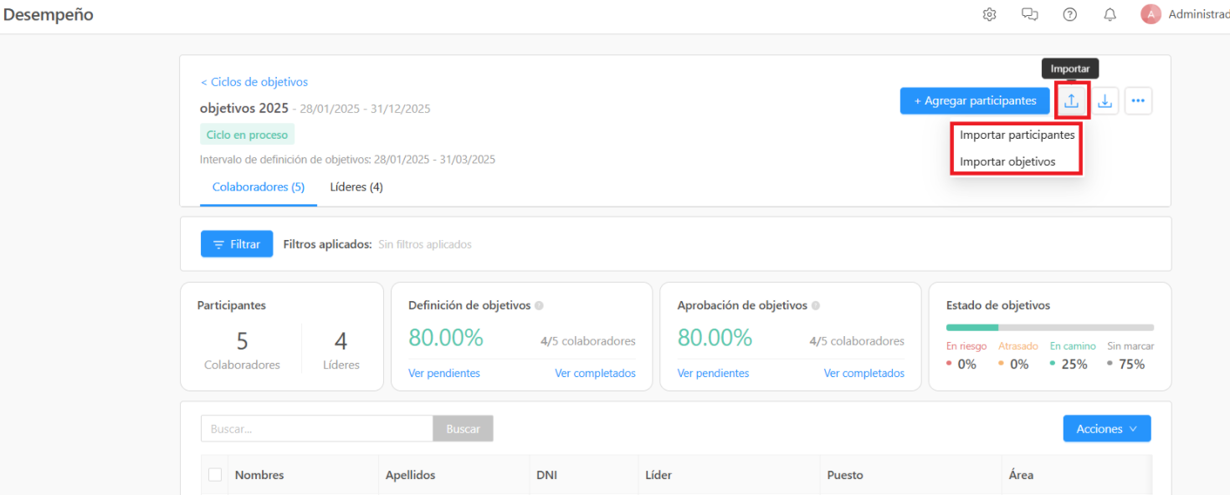The height and width of the screenshot is (495, 1230).
Task: Click the Apellidos column header
Action: pyautogui.click(x=410, y=475)
